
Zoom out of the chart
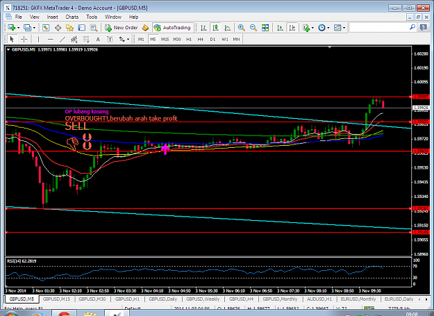tap(253, 28)
